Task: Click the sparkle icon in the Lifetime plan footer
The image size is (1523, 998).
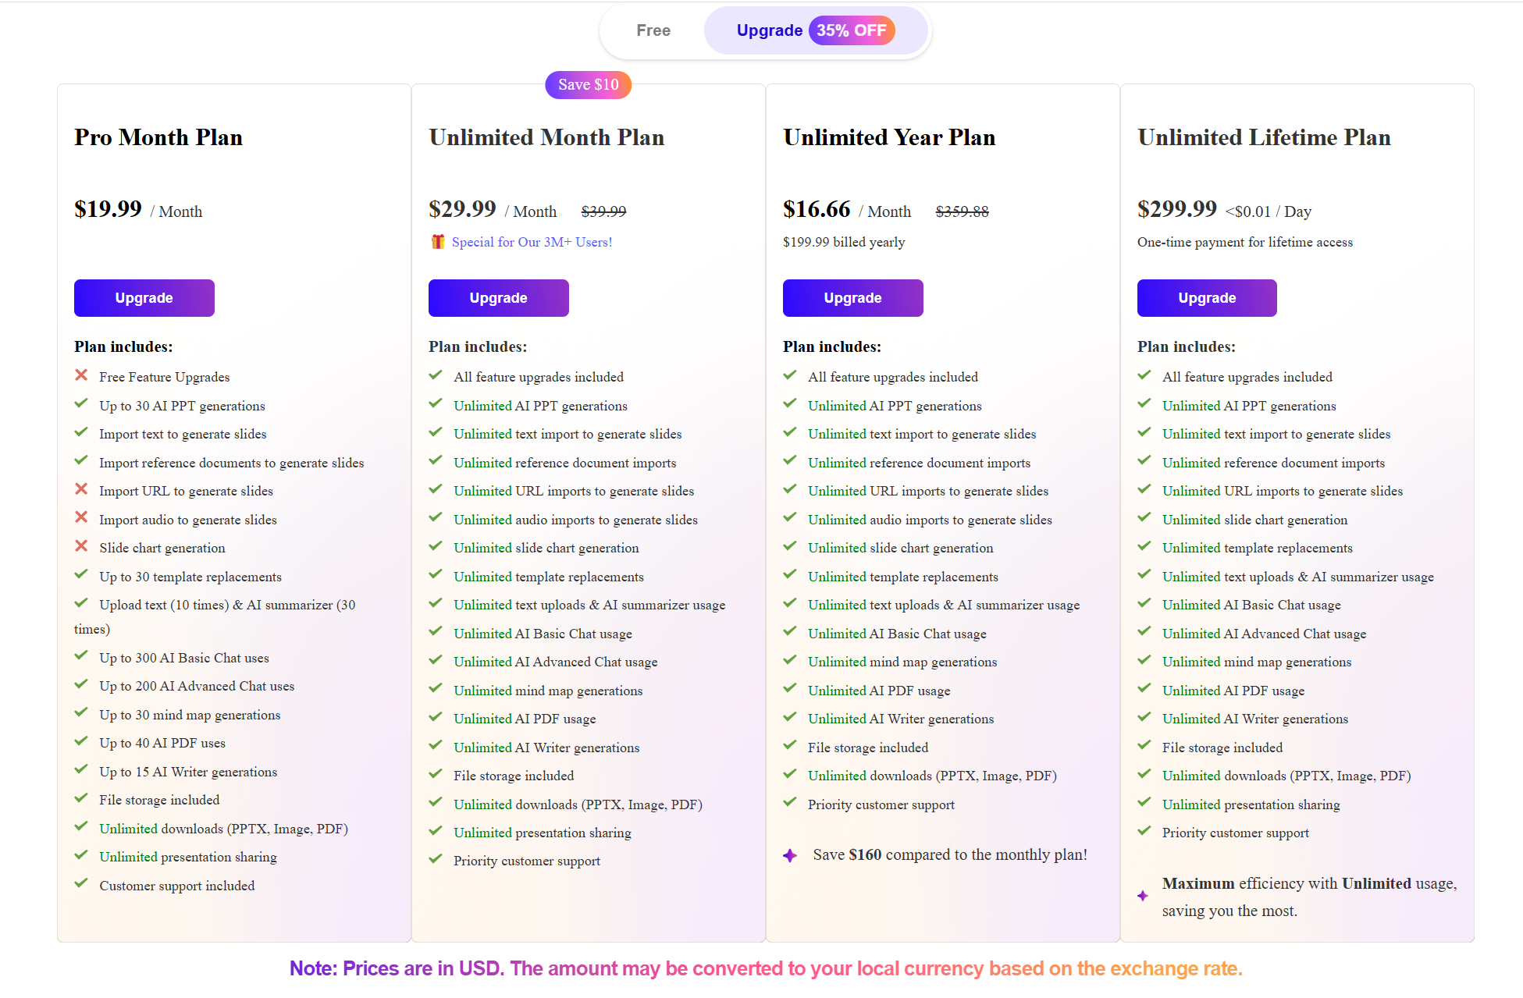Action: (x=1144, y=897)
